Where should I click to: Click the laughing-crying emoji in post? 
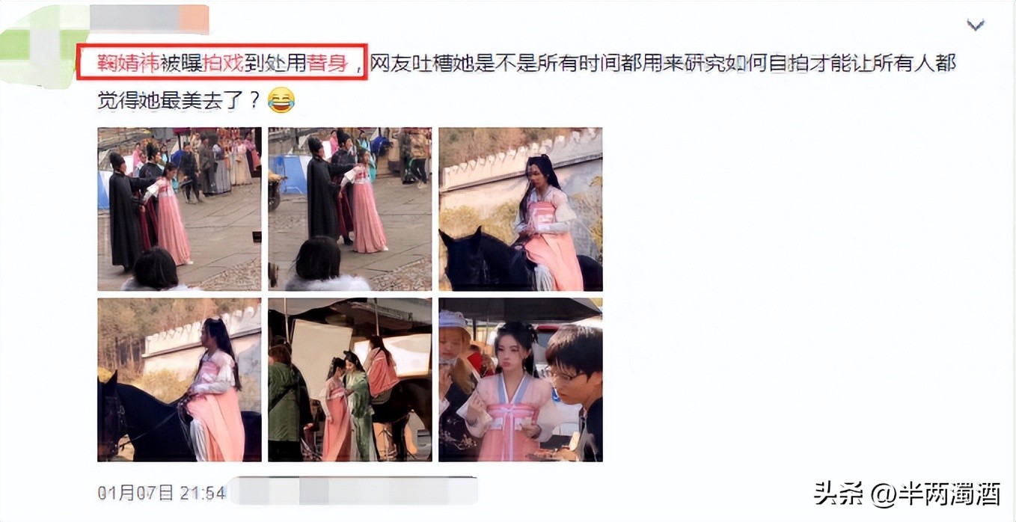pyautogui.click(x=281, y=100)
